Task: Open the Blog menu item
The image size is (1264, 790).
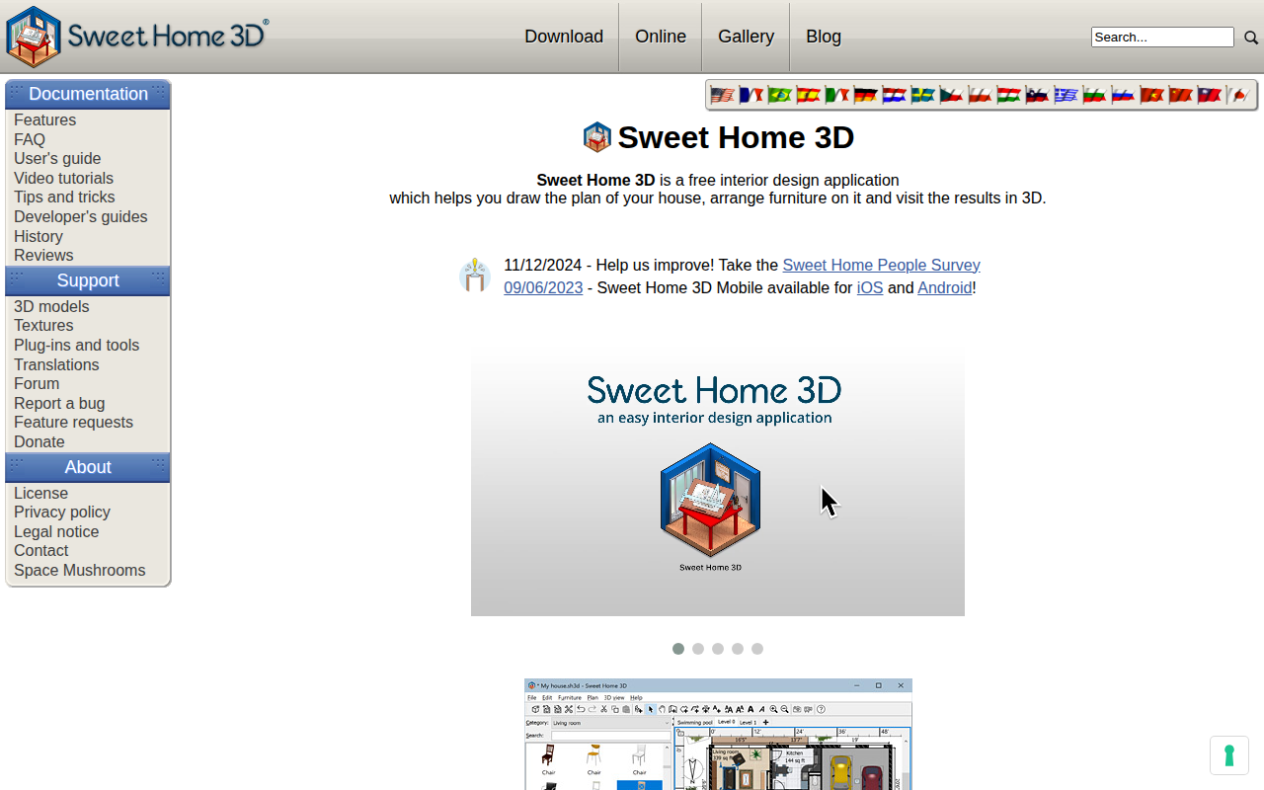Action: (x=824, y=37)
